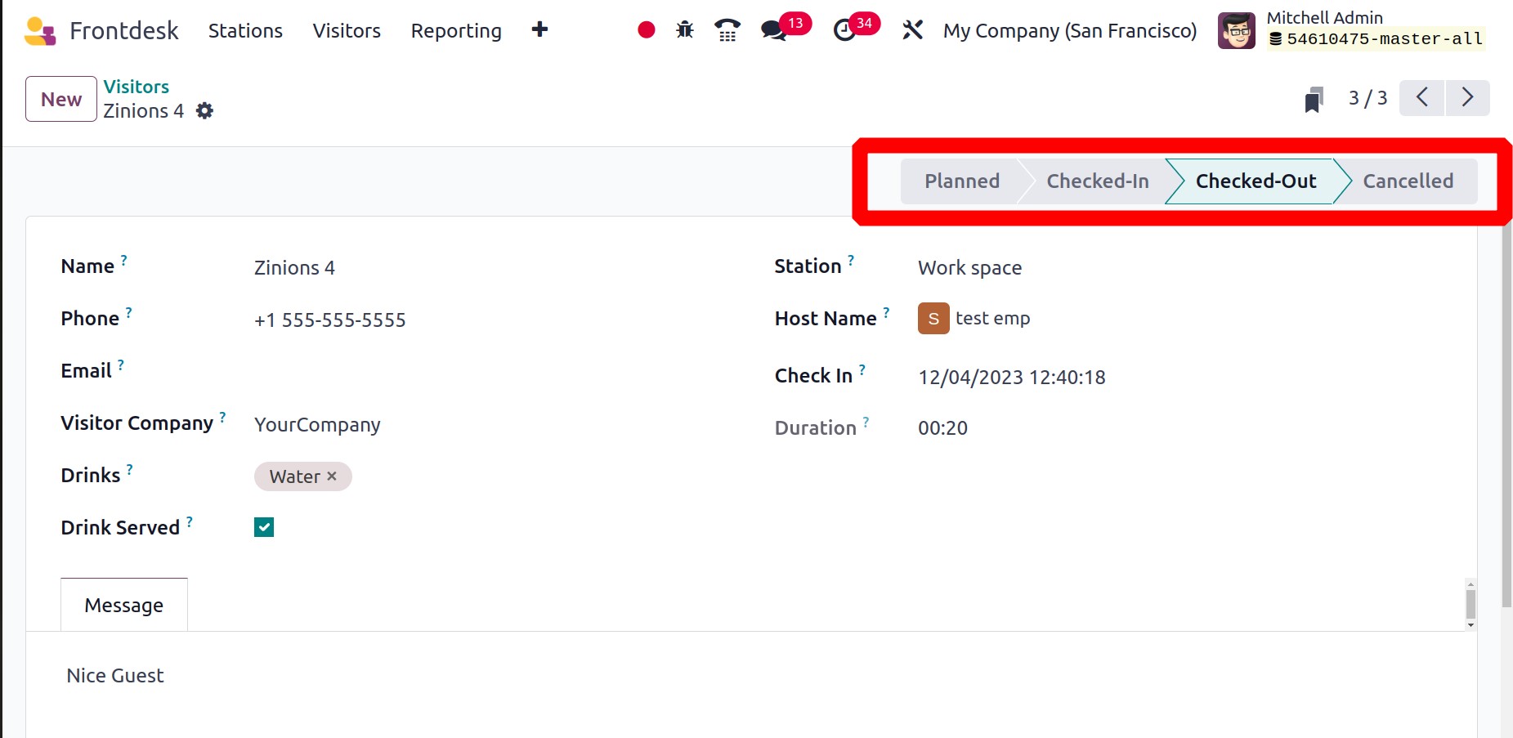The height and width of the screenshot is (738, 1513).
Task: Open the bug debug tools icon
Action: pos(685,30)
